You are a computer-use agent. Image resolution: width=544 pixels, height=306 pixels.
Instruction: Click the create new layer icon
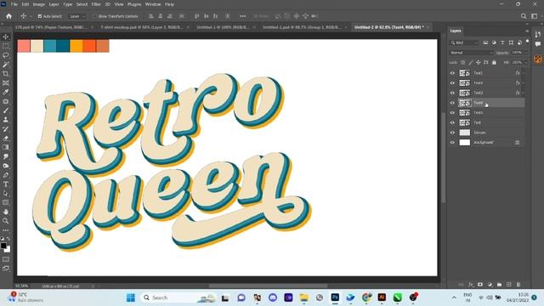coord(509,285)
